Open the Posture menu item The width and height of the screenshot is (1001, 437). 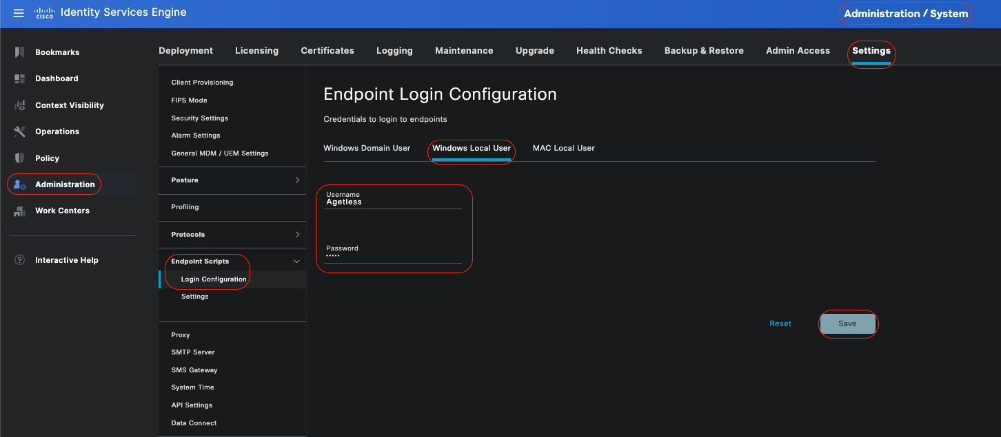pos(185,180)
